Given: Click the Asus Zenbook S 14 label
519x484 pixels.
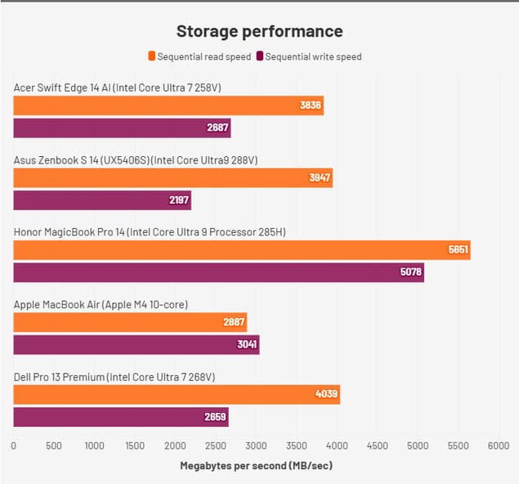Looking at the screenshot, I should (x=135, y=160).
